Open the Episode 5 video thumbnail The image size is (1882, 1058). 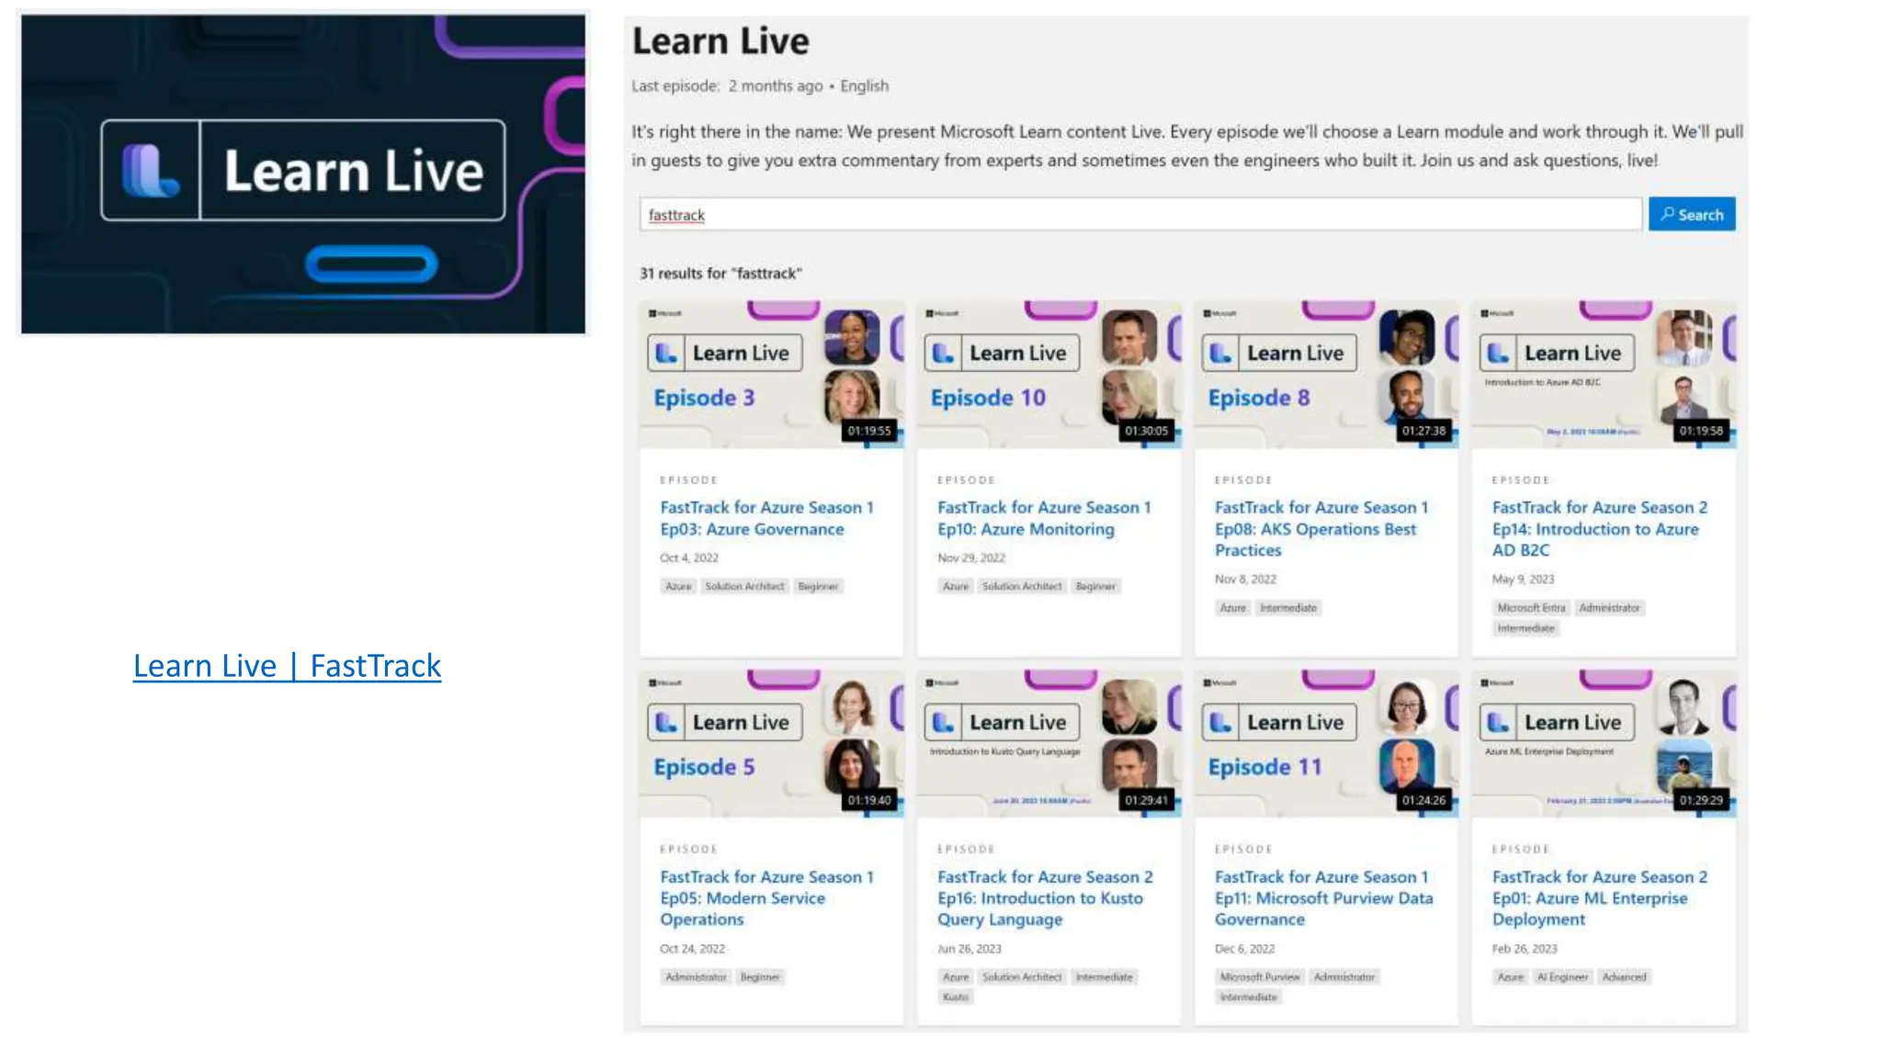coord(772,744)
